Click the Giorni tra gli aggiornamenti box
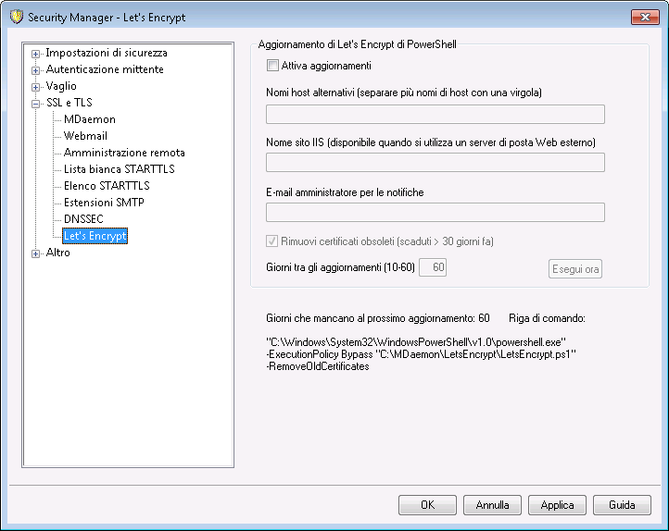 pos(433,267)
